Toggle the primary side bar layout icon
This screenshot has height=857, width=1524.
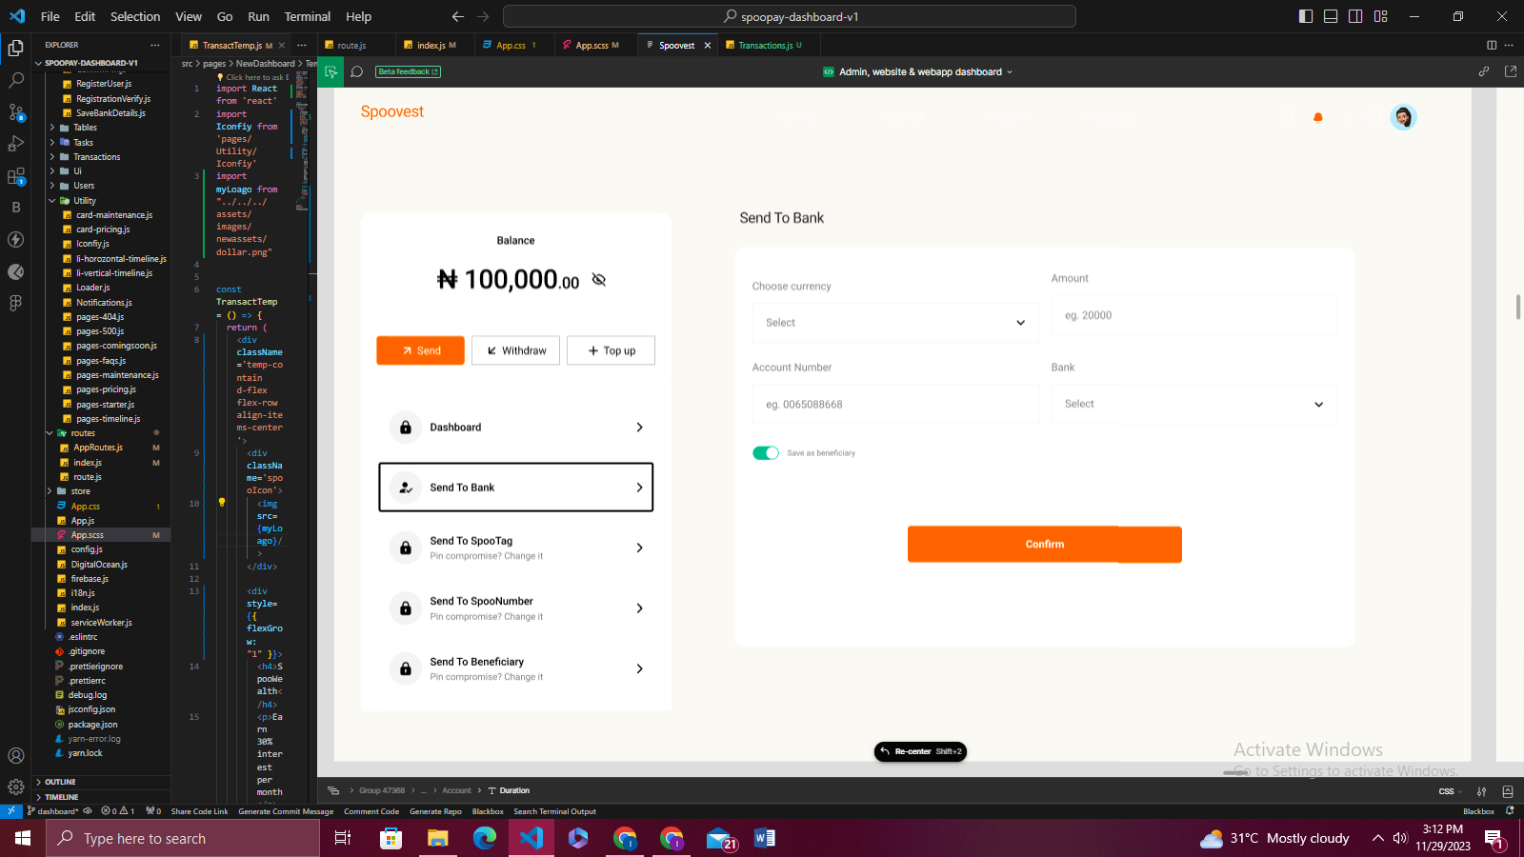(x=1306, y=16)
